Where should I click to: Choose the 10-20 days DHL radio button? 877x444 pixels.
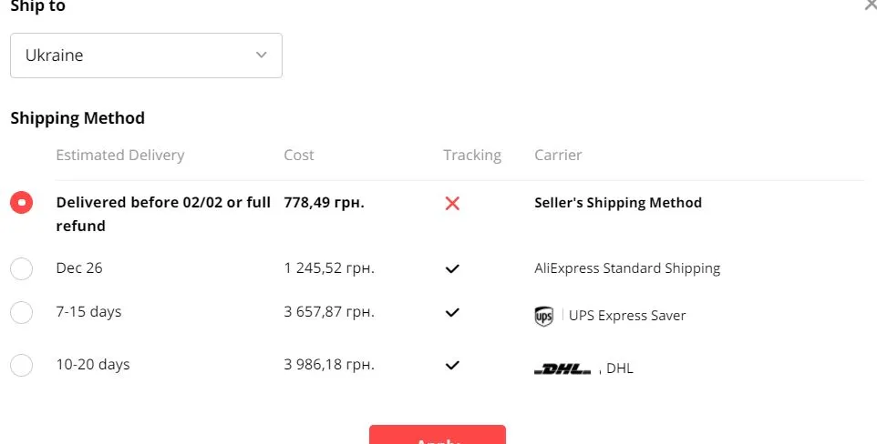point(21,365)
